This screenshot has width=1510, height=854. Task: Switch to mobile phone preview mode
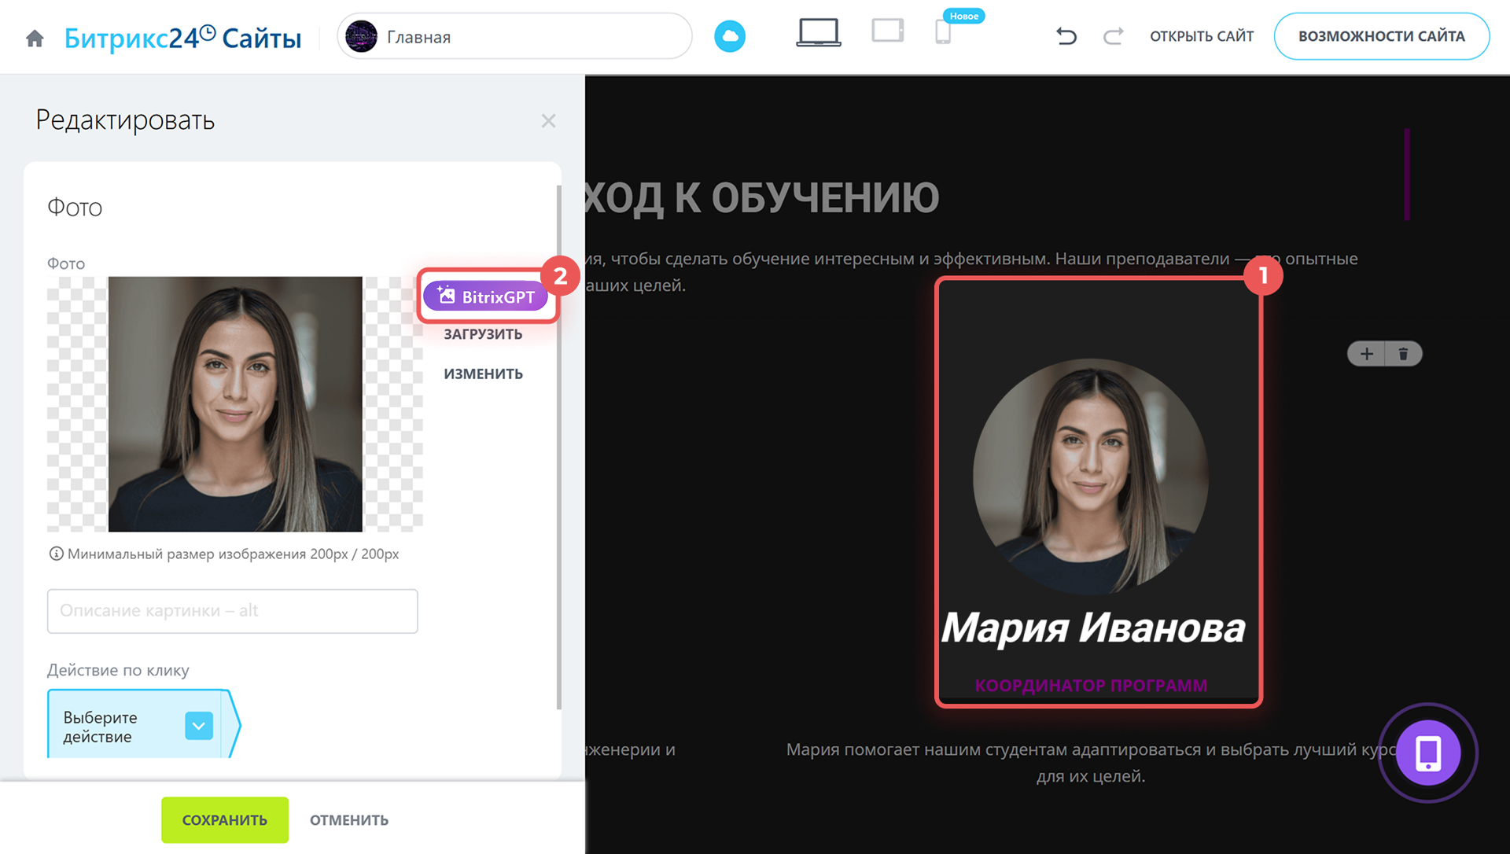click(x=943, y=32)
